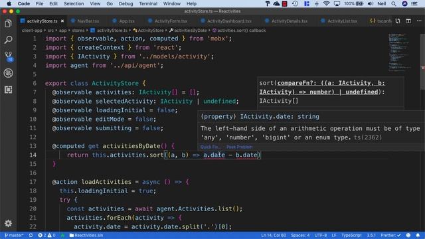Split the editor to the right
Viewport: 425px width, 239px height.
tap(408, 21)
